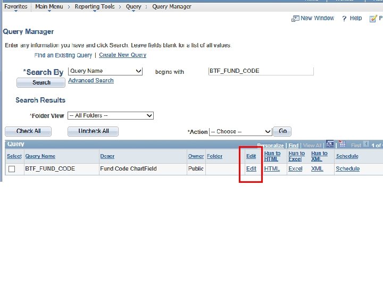Click the Uncheck All button

click(x=93, y=131)
